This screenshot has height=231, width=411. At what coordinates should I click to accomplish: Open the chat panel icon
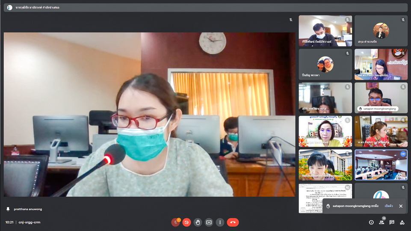click(392, 222)
